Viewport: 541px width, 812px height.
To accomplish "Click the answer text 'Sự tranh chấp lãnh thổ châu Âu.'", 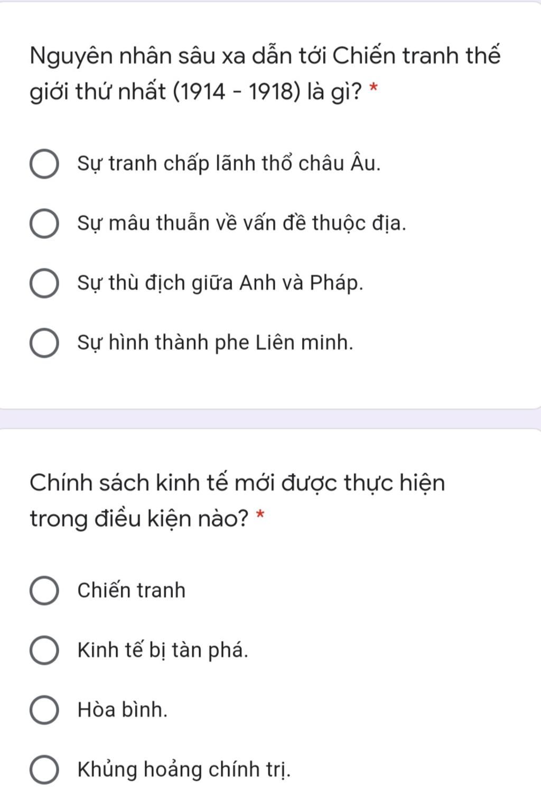I will click(x=229, y=164).
